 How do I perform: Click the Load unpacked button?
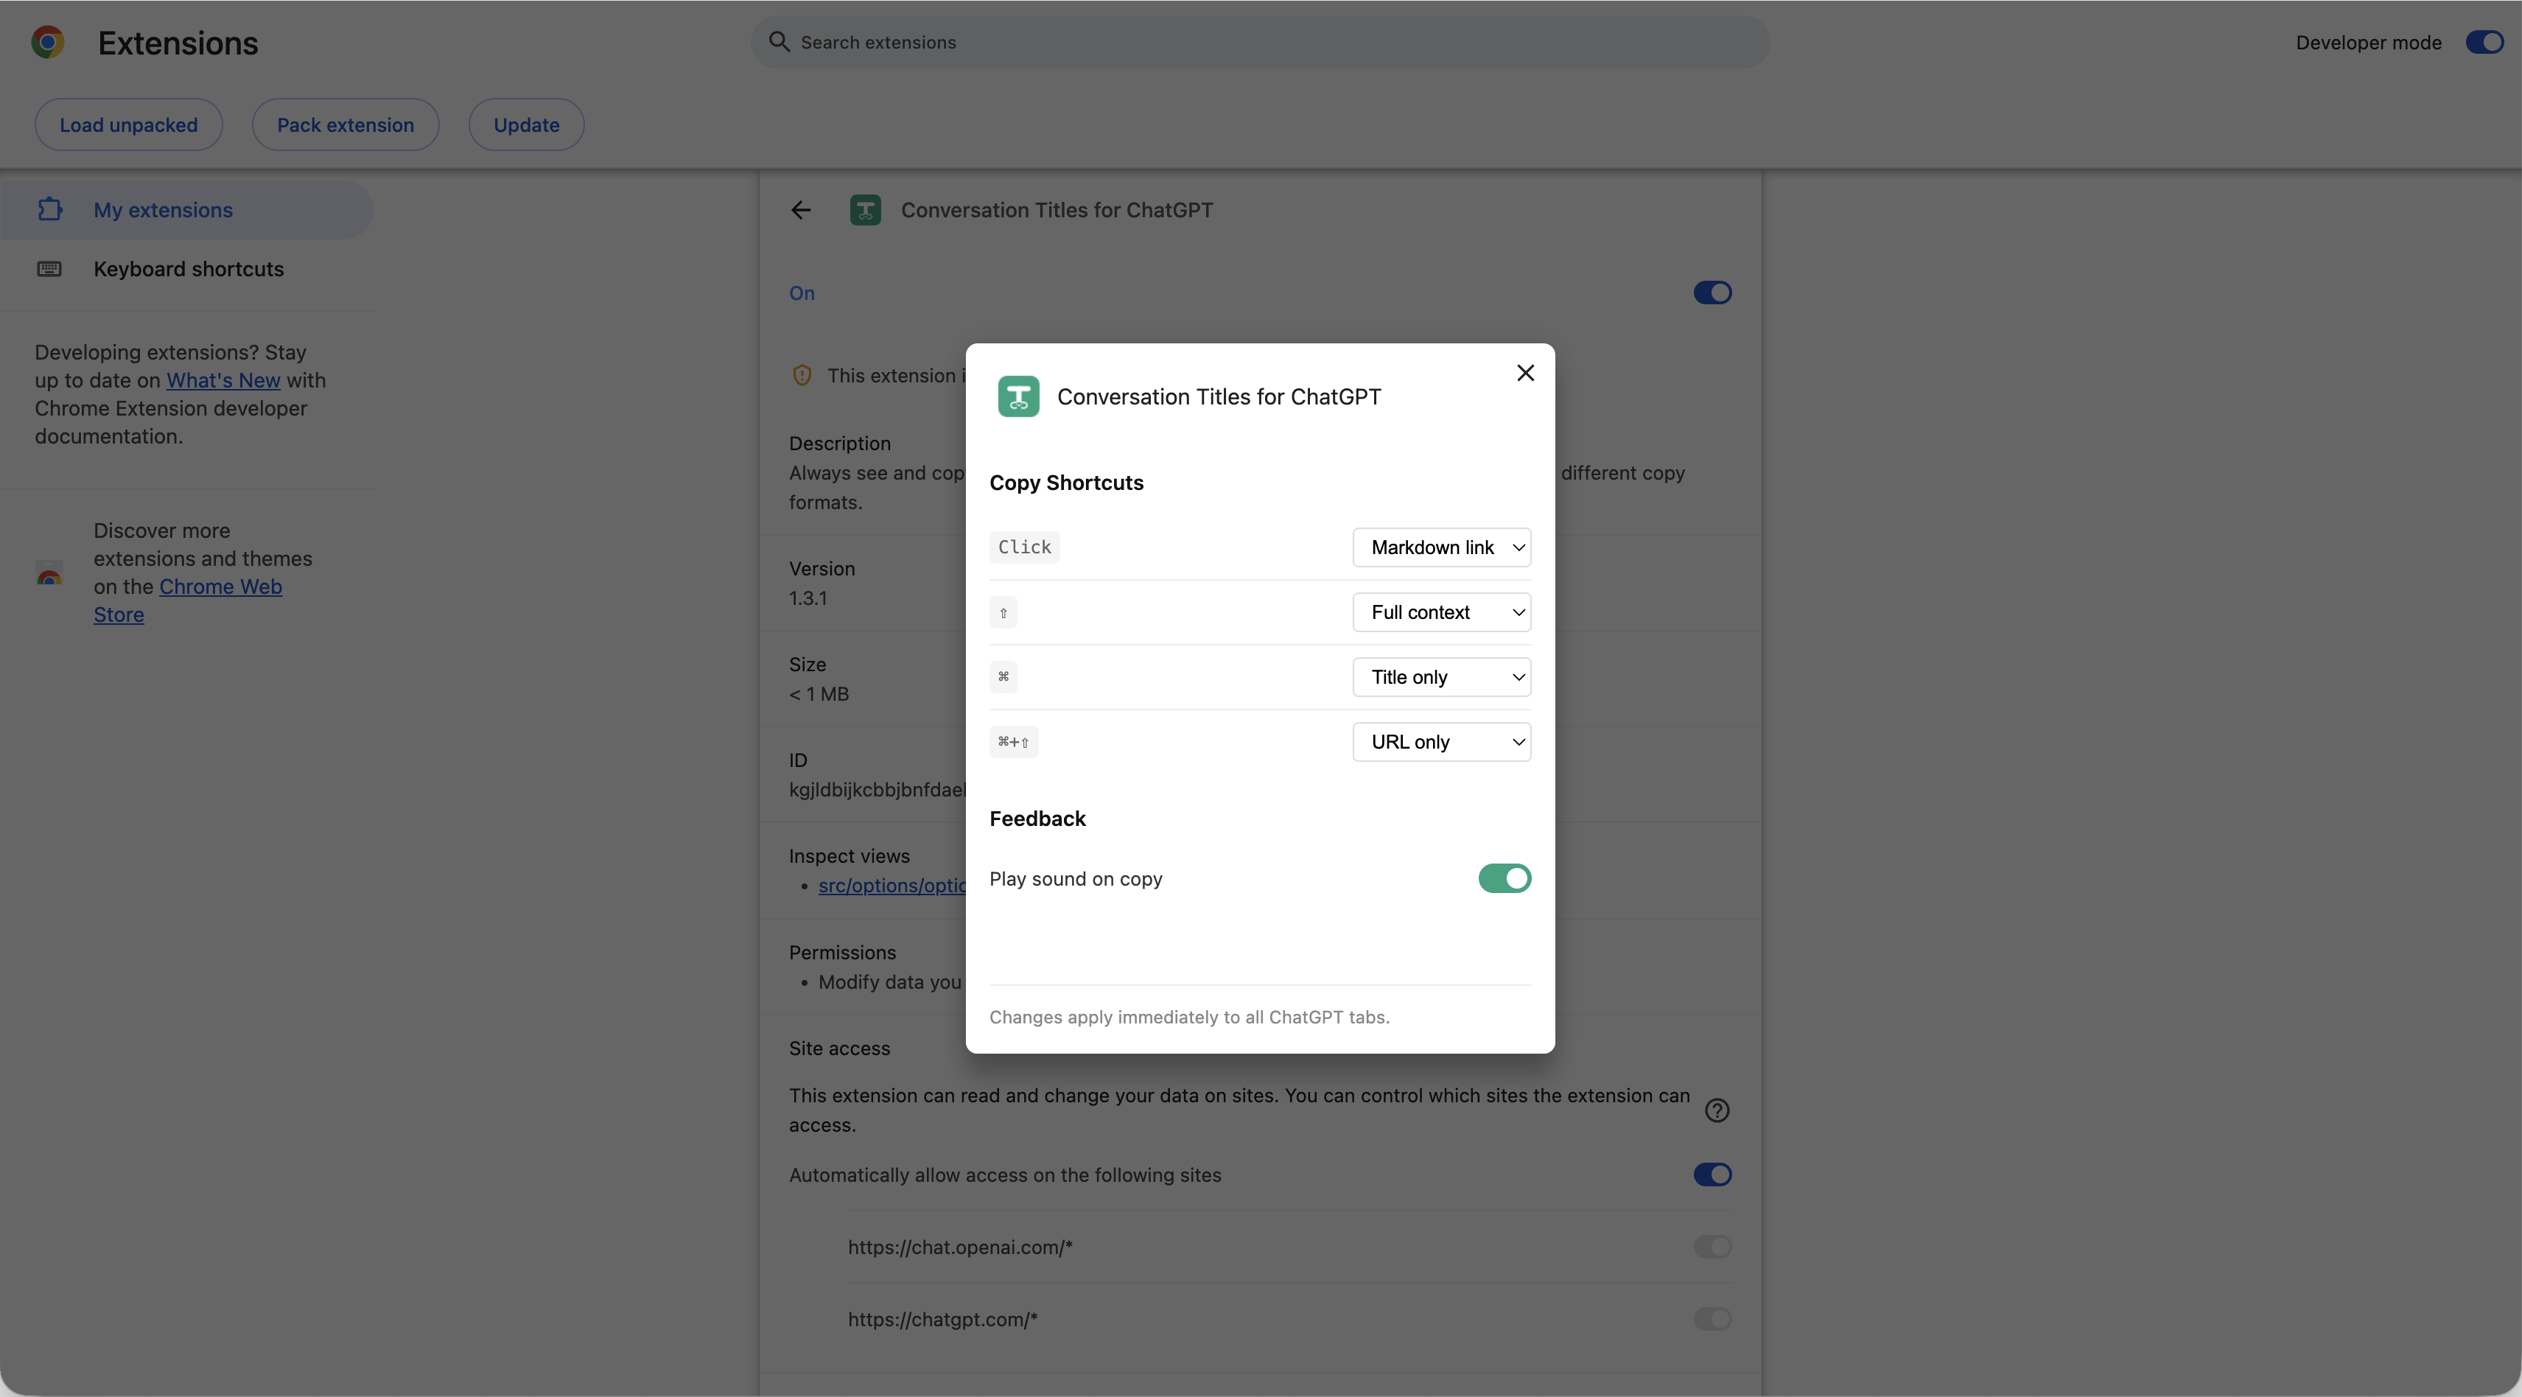tap(128, 125)
